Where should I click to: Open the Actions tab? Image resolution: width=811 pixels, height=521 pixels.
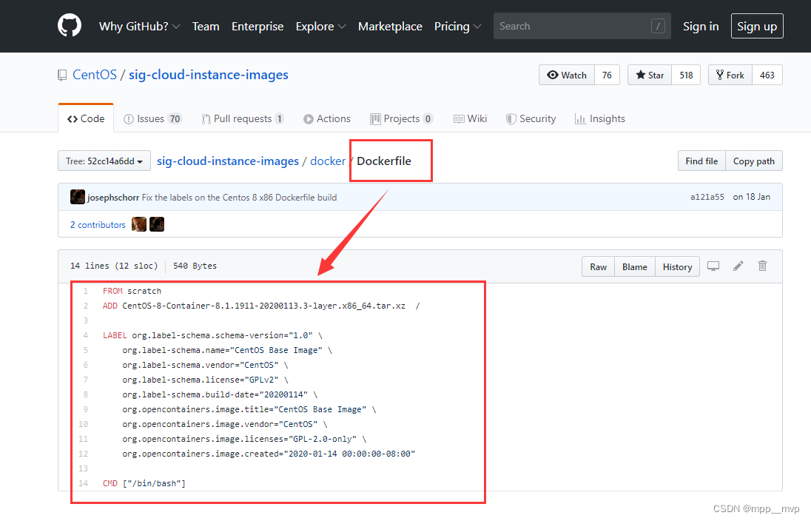point(327,118)
